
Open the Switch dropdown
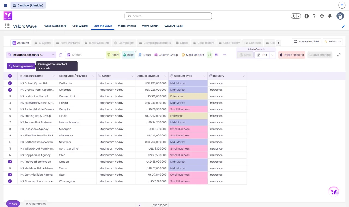point(333,42)
